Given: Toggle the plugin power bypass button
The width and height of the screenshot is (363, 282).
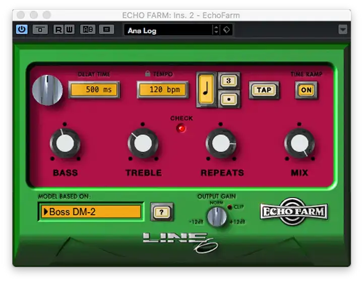Looking at the screenshot, I should coord(22,30).
